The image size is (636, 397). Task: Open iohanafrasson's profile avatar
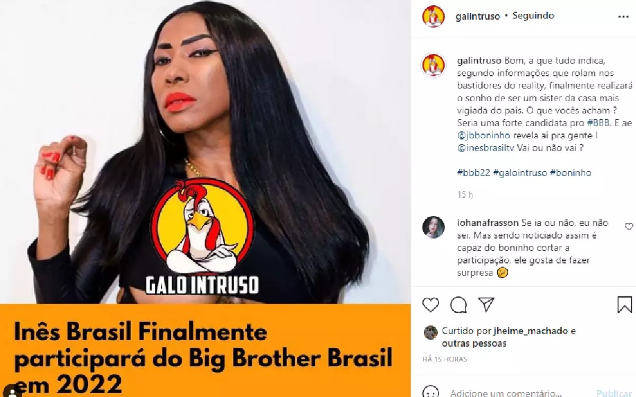click(434, 227)
